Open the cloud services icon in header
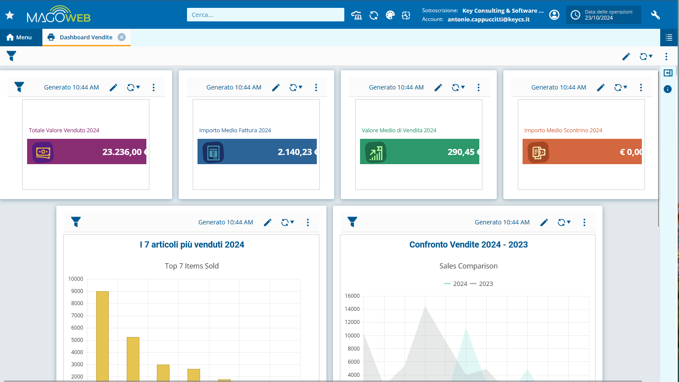679x382 pixels. (357, 15)
